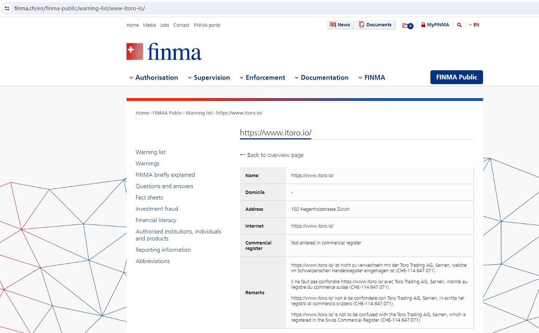Screen dimensions: 539x333
Task: Open the Documents button
Action: tap(375, 25)
